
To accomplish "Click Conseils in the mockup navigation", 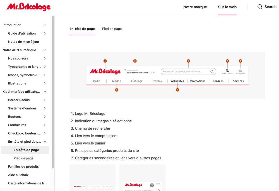I will [218, 81].
